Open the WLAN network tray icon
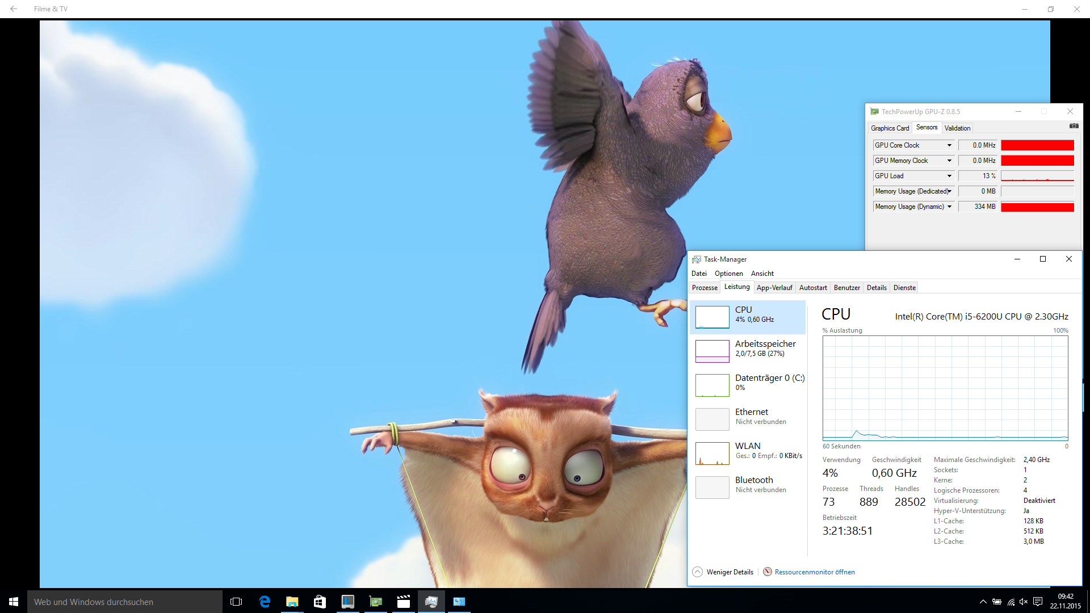This screenshot has height=613, width=1090. coord(1011,602)
